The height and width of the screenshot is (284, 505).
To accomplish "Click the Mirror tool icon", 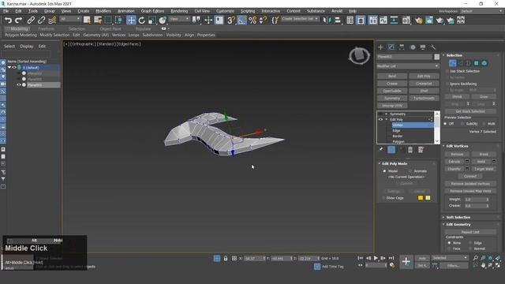I will click(327, 21).
